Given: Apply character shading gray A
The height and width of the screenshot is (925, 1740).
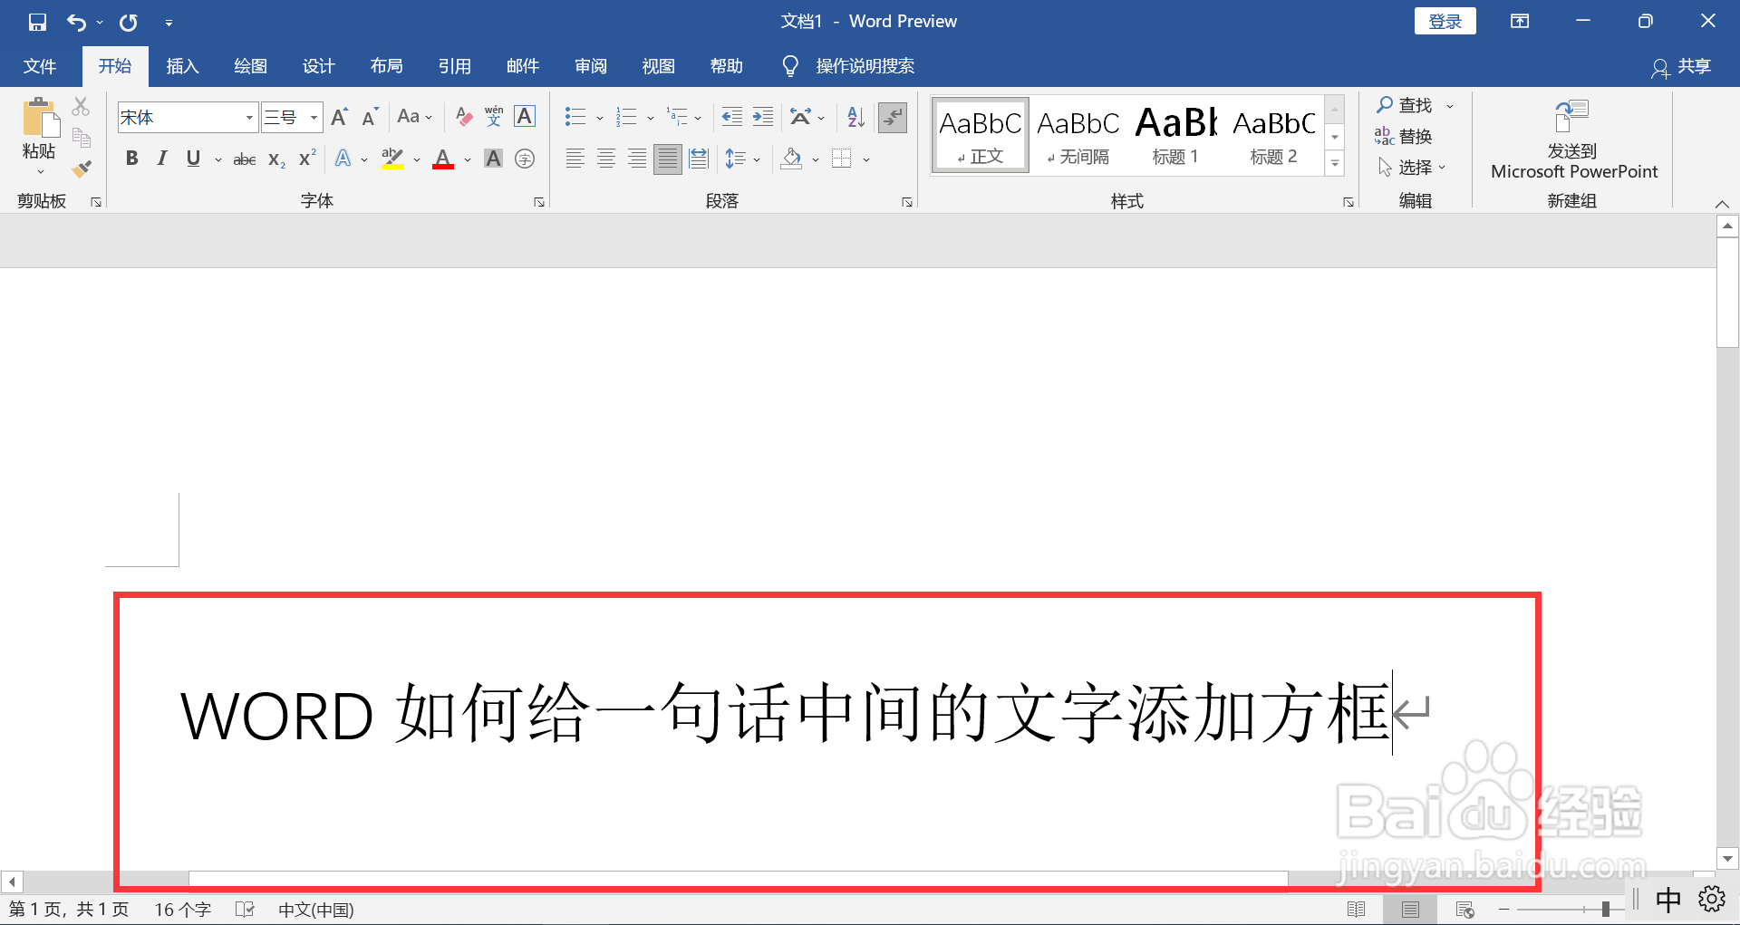Looking at the screenshot, I should click(493, 159).
